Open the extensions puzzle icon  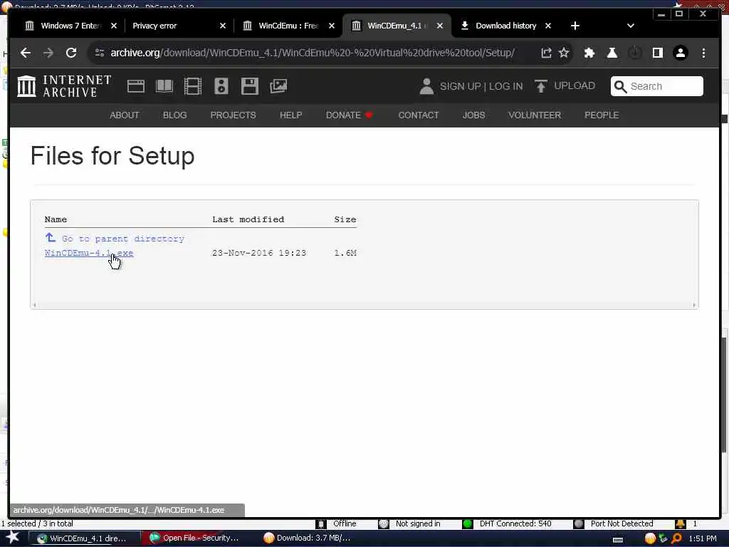pyautogui.click(x=589, y=53)
